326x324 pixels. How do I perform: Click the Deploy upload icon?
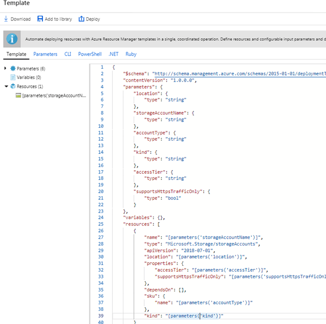[x=81, y=19]
